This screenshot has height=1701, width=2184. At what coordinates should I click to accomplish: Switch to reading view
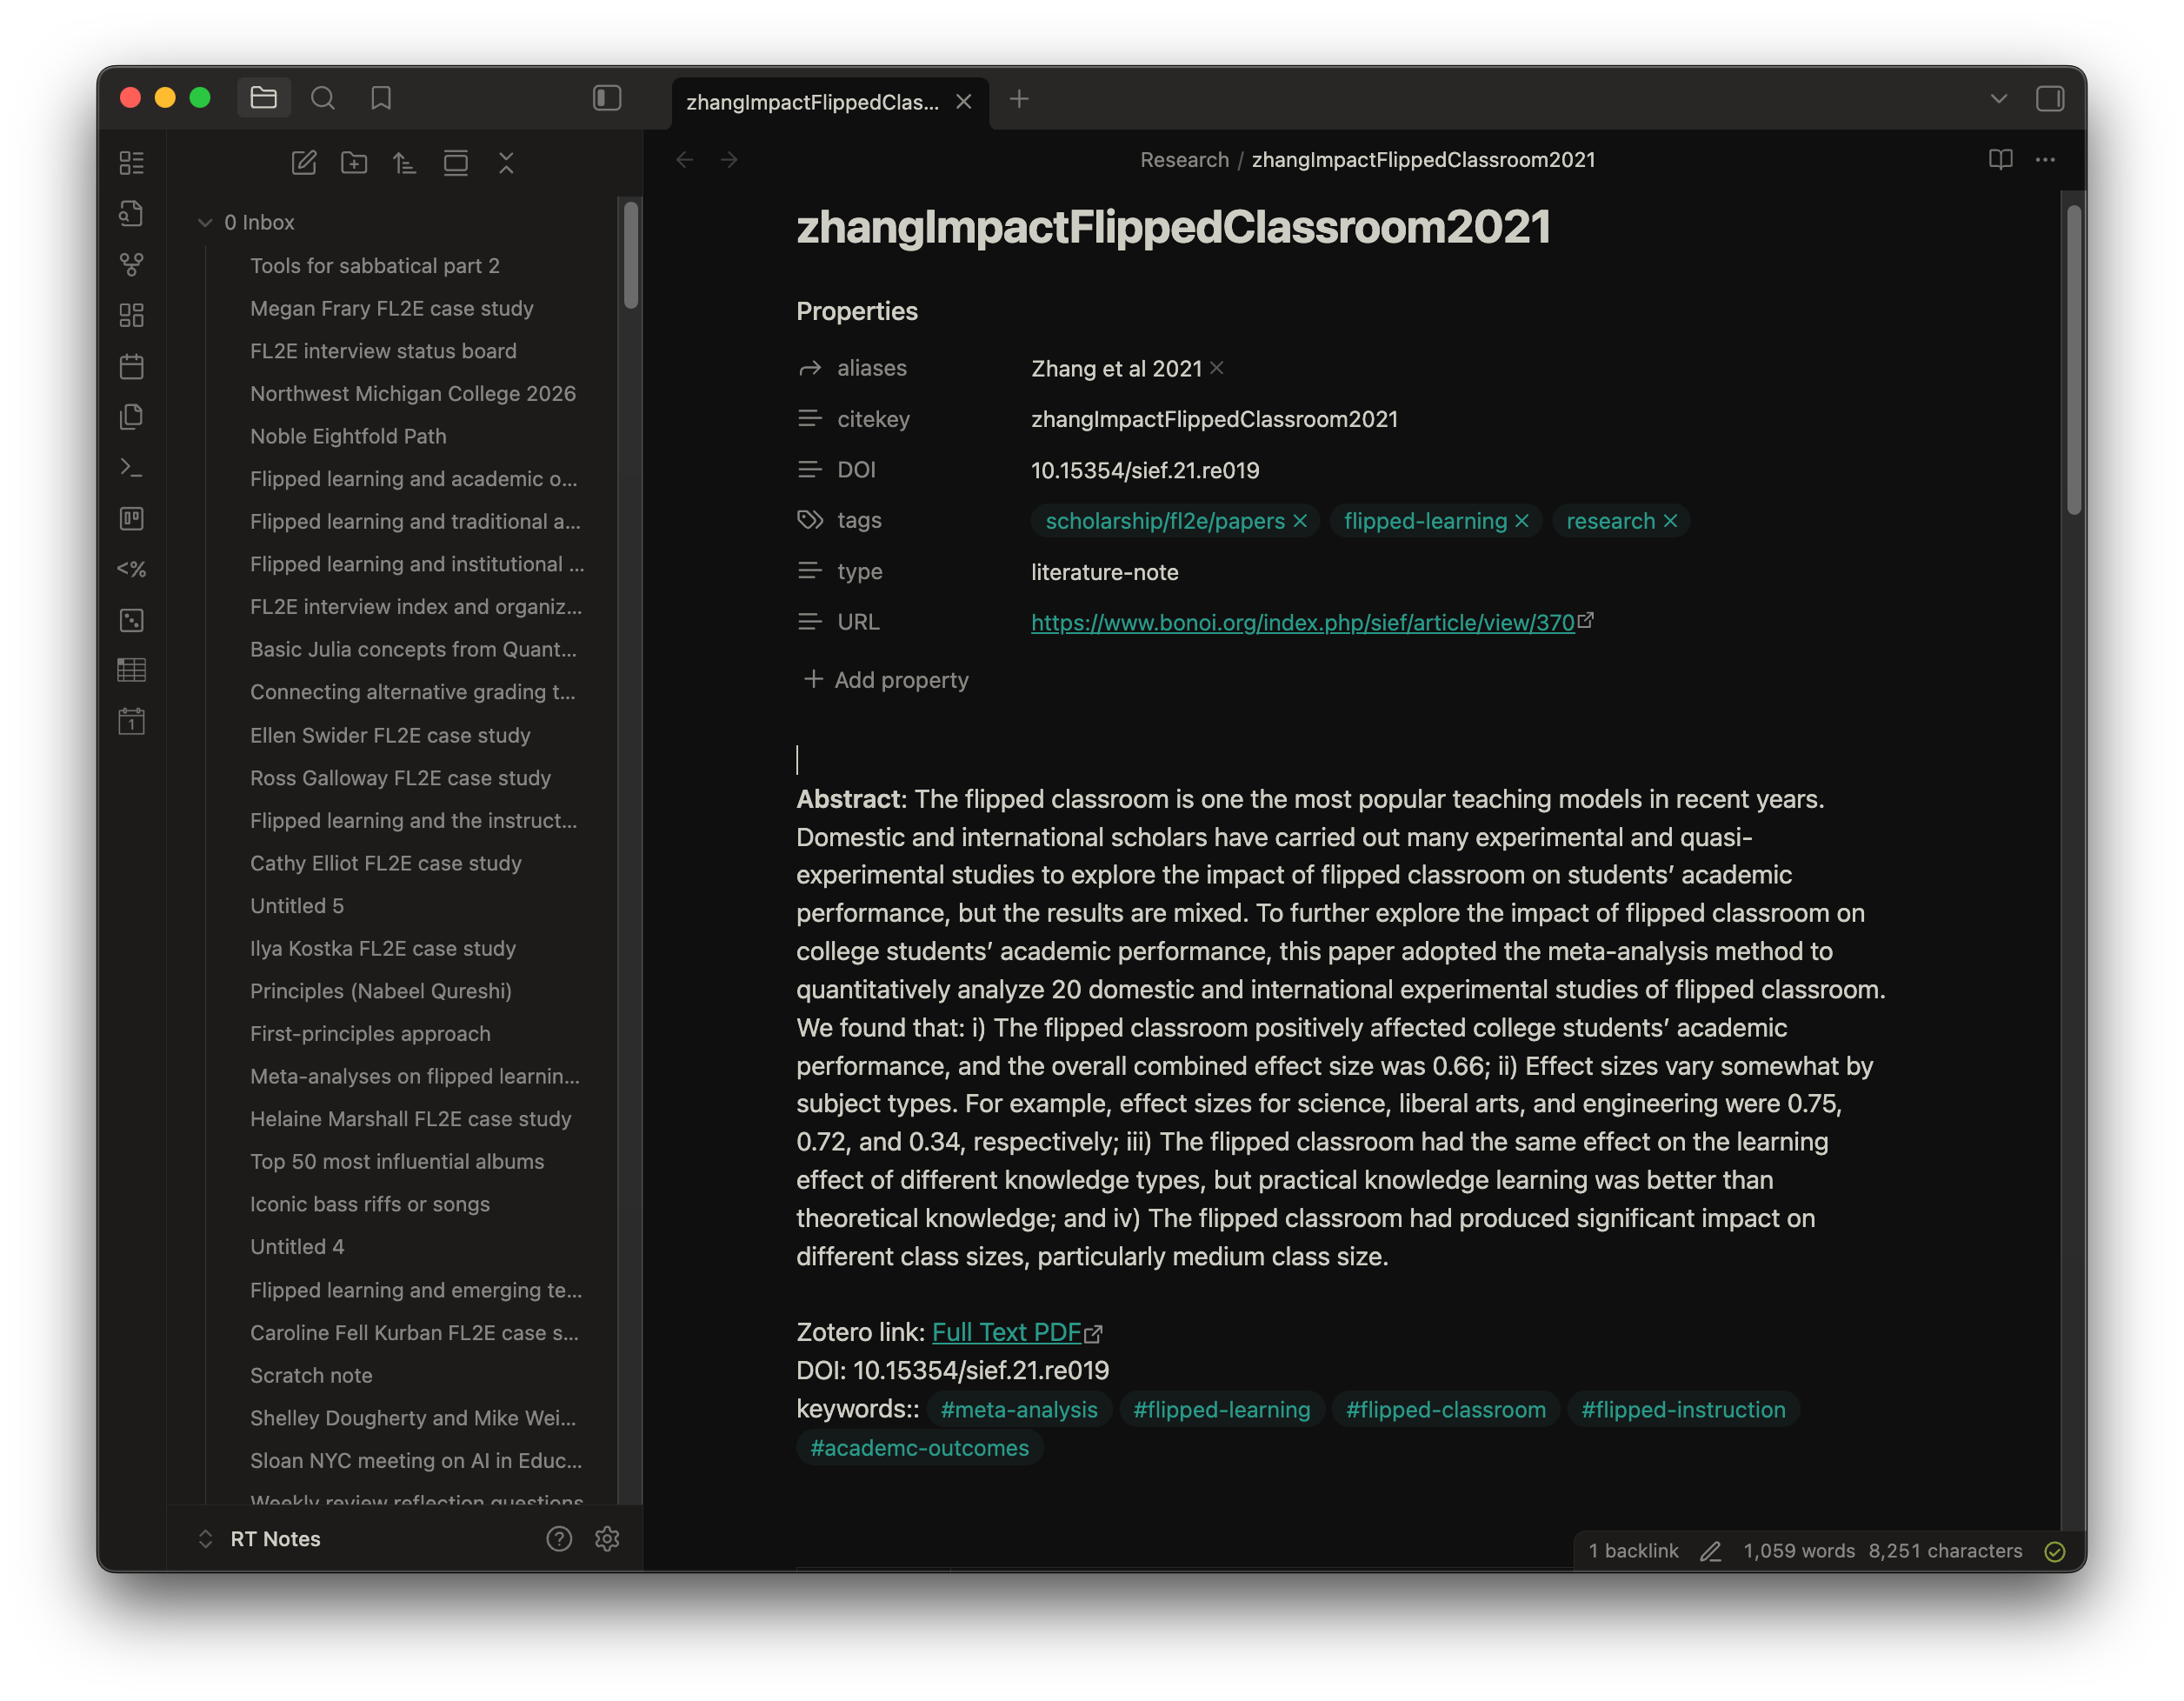click(2000, 159)
